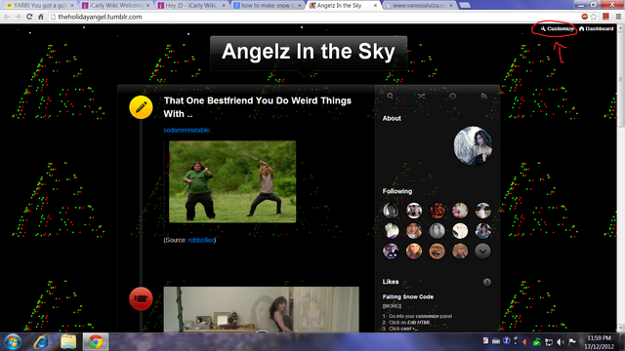Screen dimensions: 625x351
Task: Click the yellow pencil text post icon
Action: pos(141,107)
